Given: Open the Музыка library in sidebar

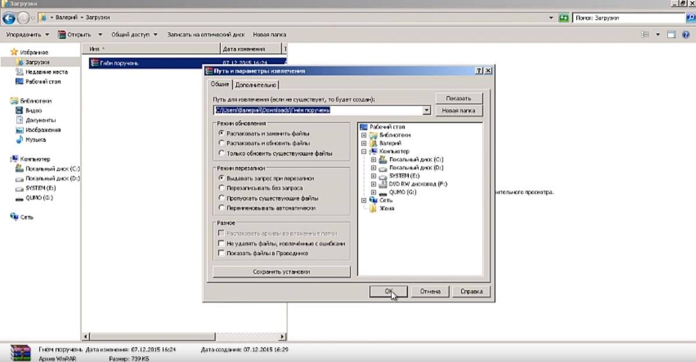Looking at the screenshot, I should click(36, 140).
